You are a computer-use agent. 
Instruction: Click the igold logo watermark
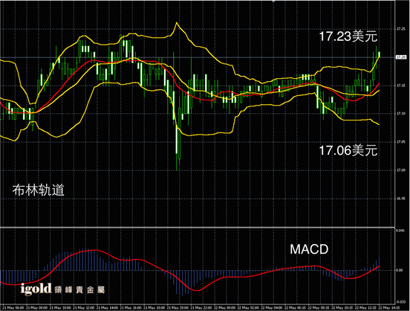[x=36, y=289]
